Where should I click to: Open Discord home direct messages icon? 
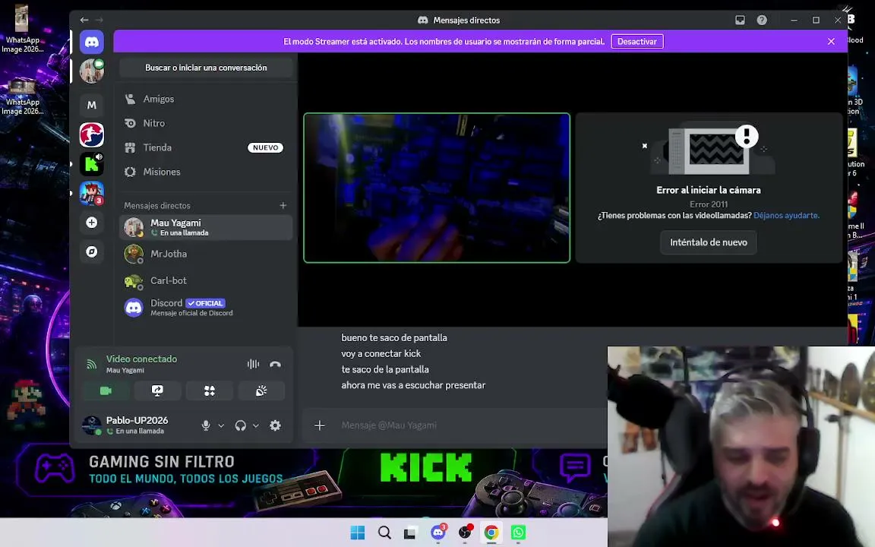pos(91,43)
